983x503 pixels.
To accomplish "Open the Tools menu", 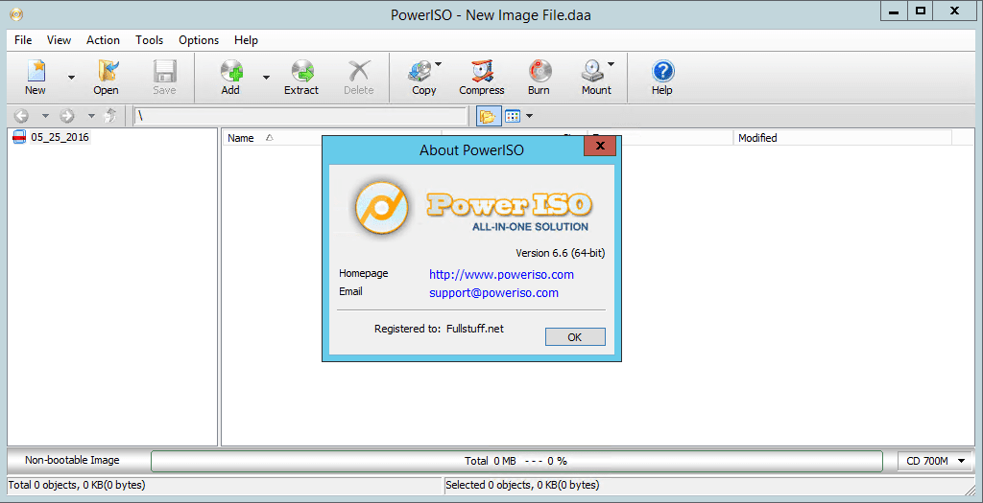I will tap(149, 40).
